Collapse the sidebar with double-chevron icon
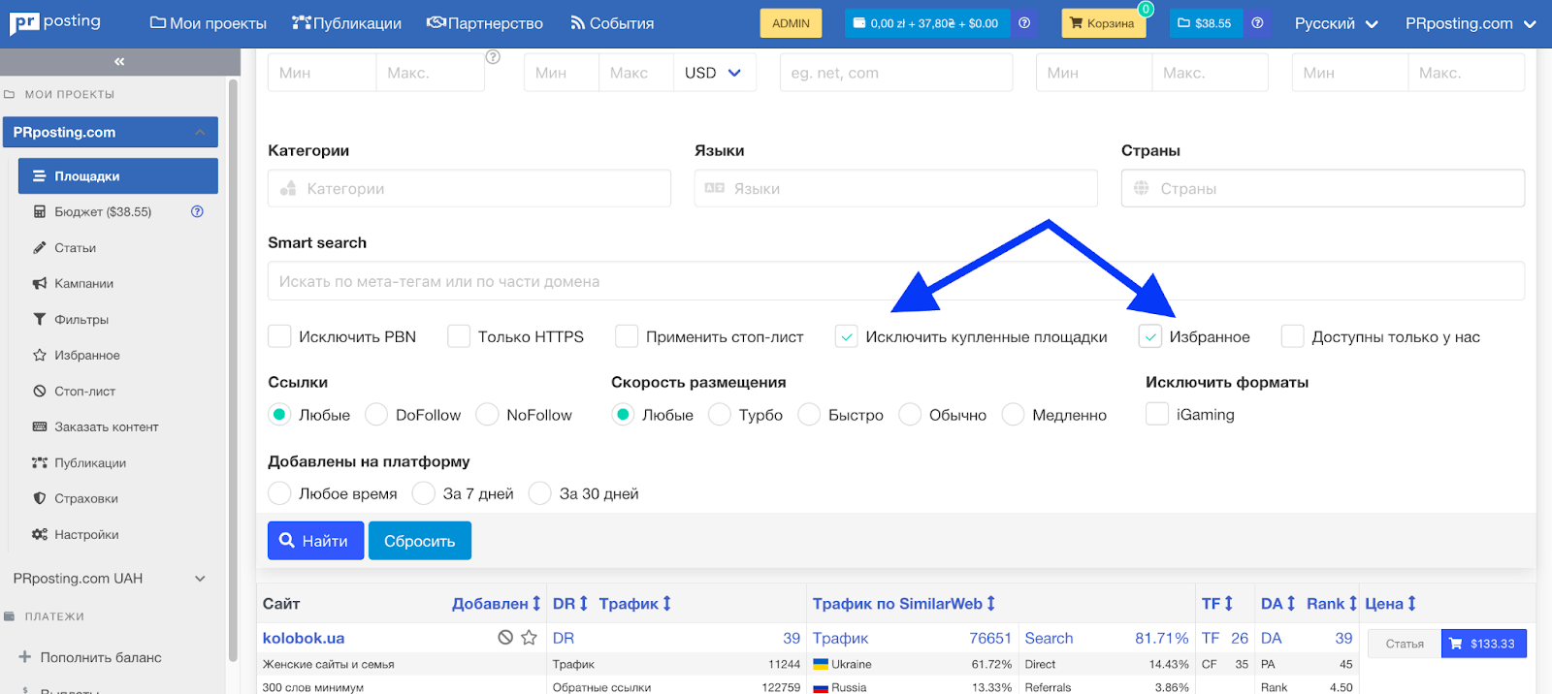 point(119,61)
